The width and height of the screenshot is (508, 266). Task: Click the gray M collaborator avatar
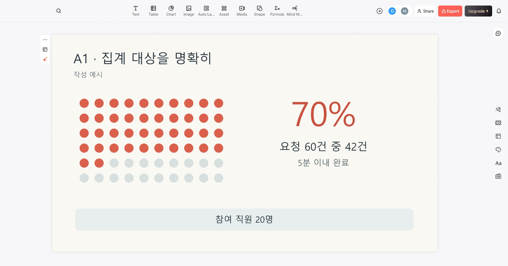[405, 11]
